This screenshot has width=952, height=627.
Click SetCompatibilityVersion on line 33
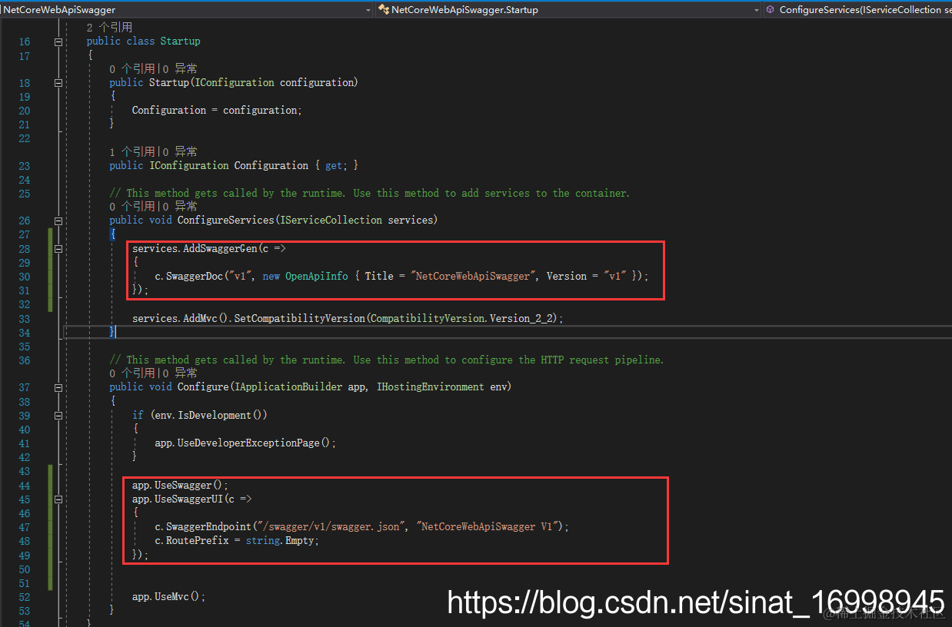(x=300, y=319)
